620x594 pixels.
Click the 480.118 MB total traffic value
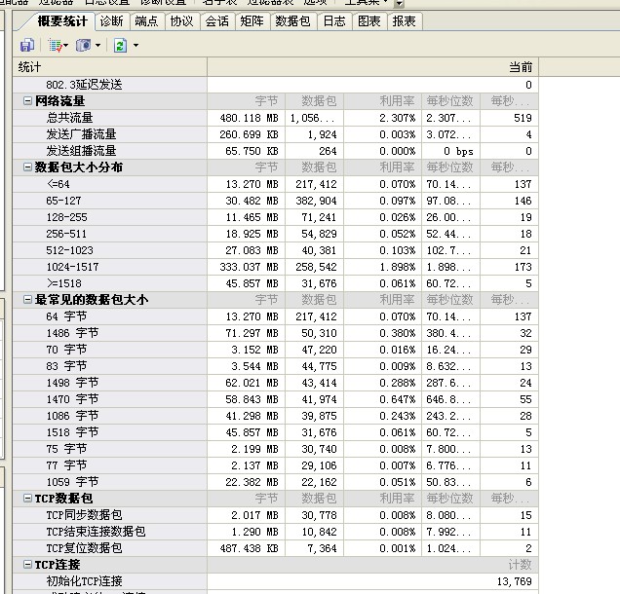click(x=250, y=118)
